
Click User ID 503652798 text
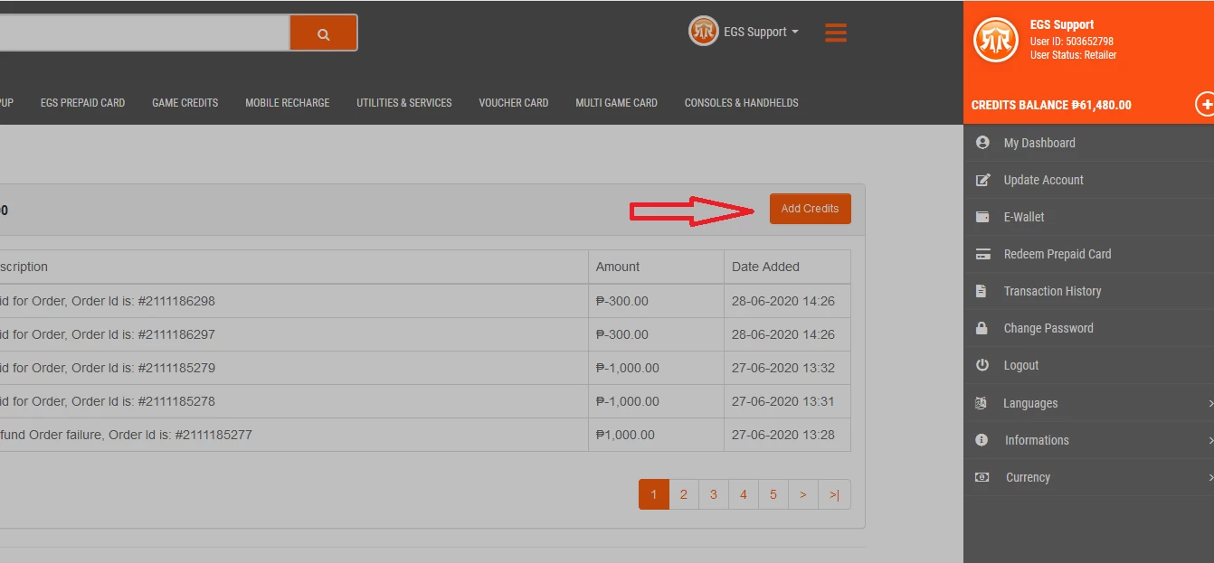click(1072, 42)
